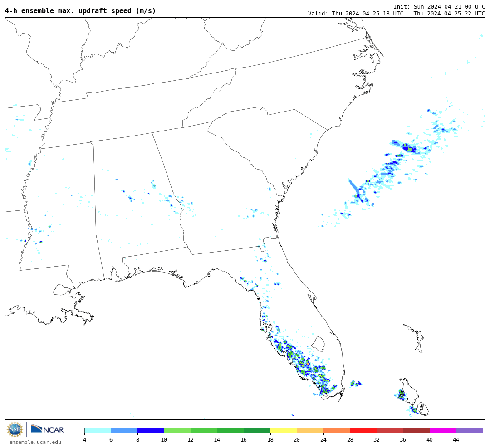Click the colorbar tick label '32'

tap(377, 440)
